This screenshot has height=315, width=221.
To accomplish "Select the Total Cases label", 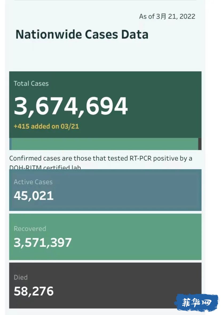I will click(31, 83).
